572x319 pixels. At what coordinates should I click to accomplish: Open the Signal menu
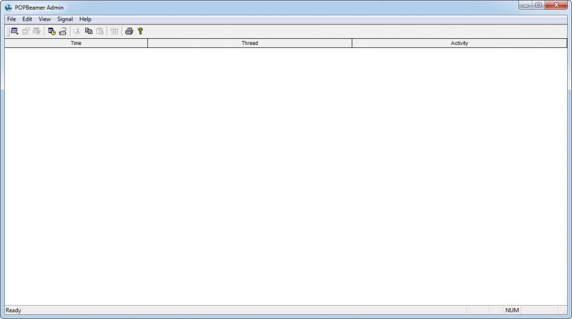tap(65, 19)
